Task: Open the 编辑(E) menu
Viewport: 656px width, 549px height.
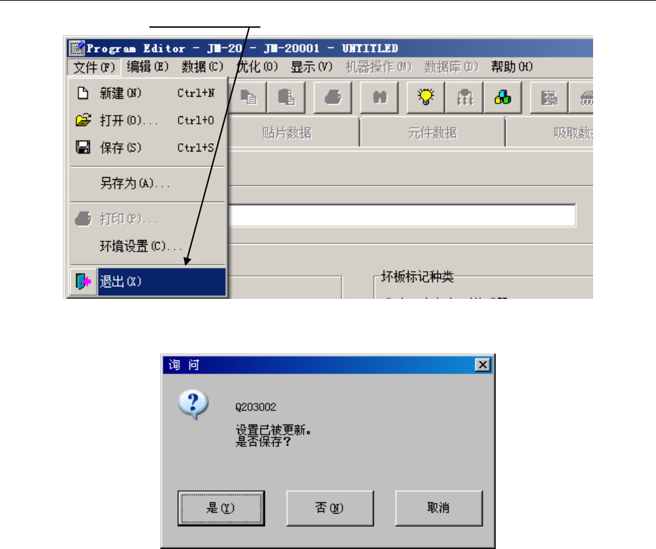Action: click(147, 67)
